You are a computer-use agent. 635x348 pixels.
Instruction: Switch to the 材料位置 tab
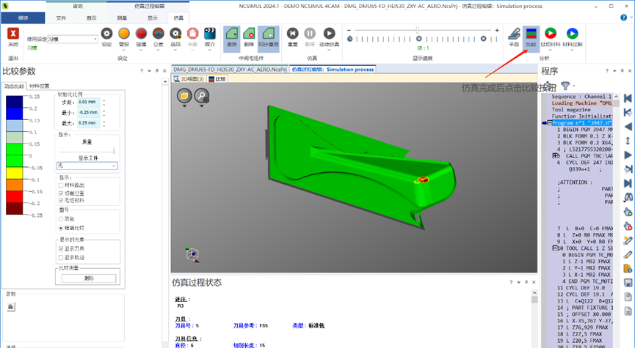40,86
